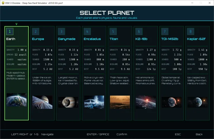Click the TOI-1452b planet thumbnail
This screenshot has width=214, height=139.
(172, 102)
